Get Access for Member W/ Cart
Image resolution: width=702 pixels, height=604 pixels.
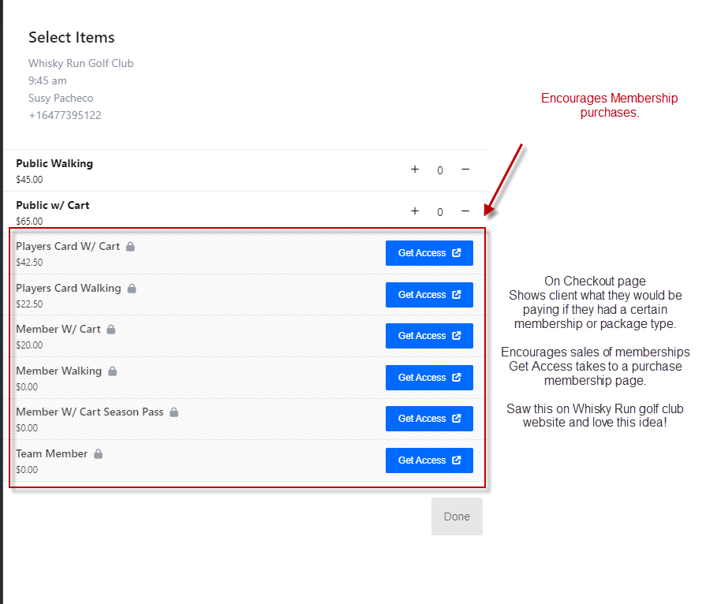[x=429, y=336]
